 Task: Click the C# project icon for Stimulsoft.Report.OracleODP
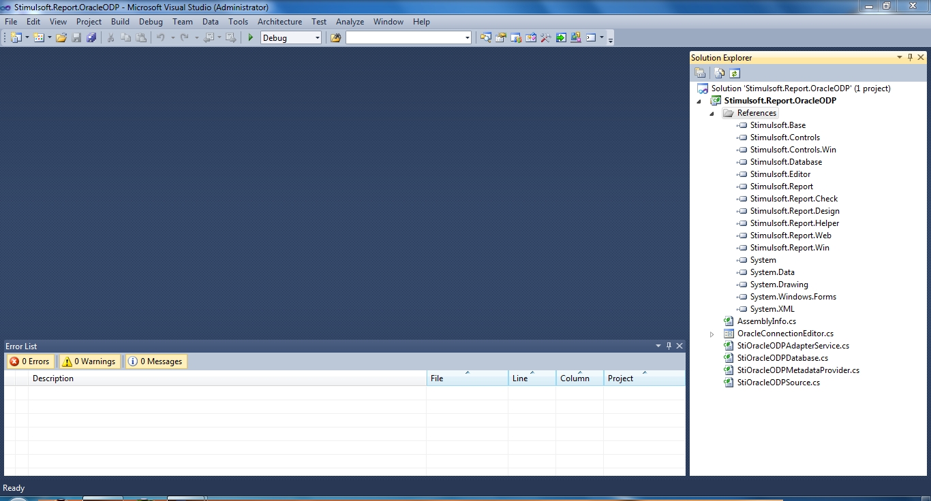716,101
